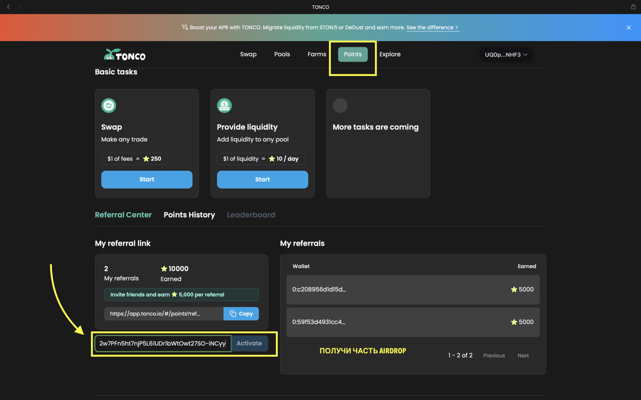The height and width of the screenshot is (400, 641).
Task: Click the Provide liquidity task icon
Action: [224, 106]
